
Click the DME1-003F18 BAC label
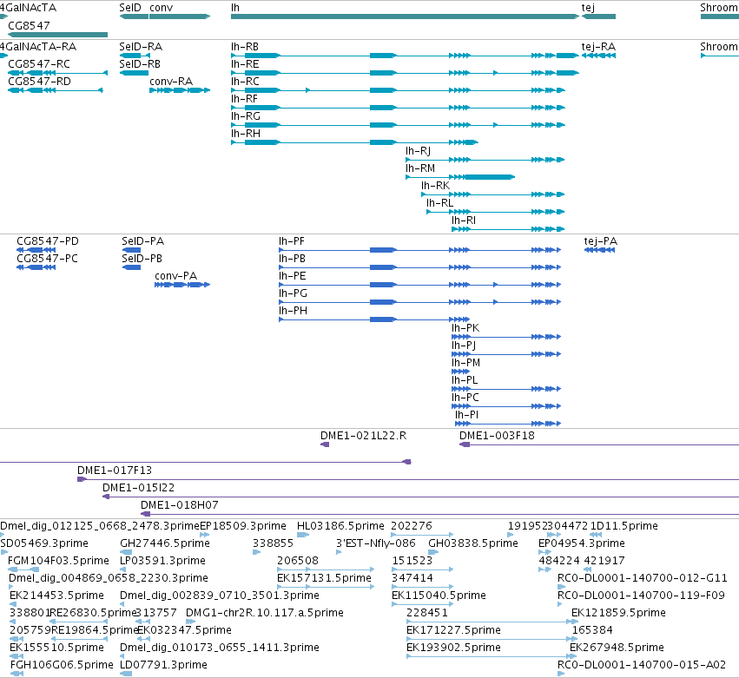498,436
